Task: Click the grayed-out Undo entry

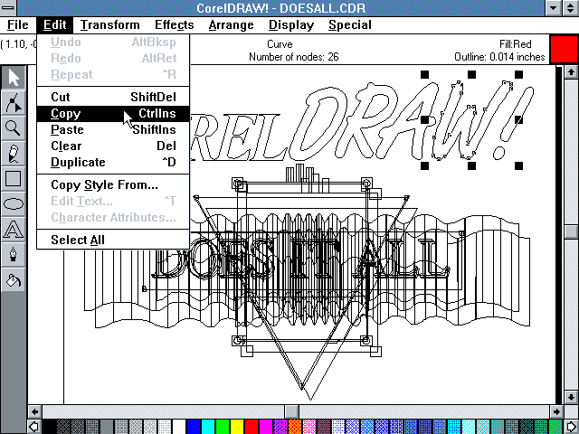Action: [113, 42]
